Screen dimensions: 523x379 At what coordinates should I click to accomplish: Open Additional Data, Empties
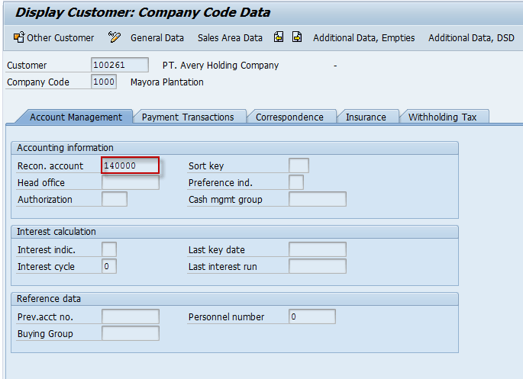(364, 38)
